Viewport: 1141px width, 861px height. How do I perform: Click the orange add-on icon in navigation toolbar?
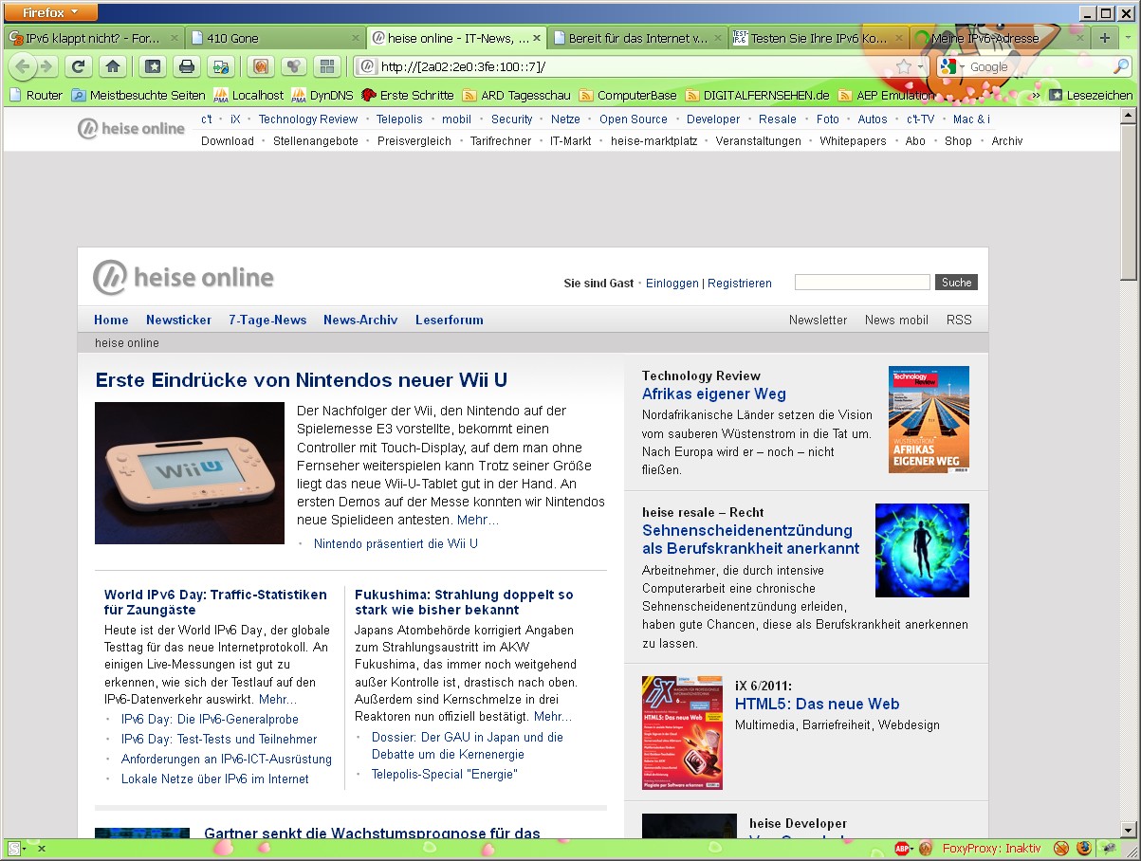(260, 66)
